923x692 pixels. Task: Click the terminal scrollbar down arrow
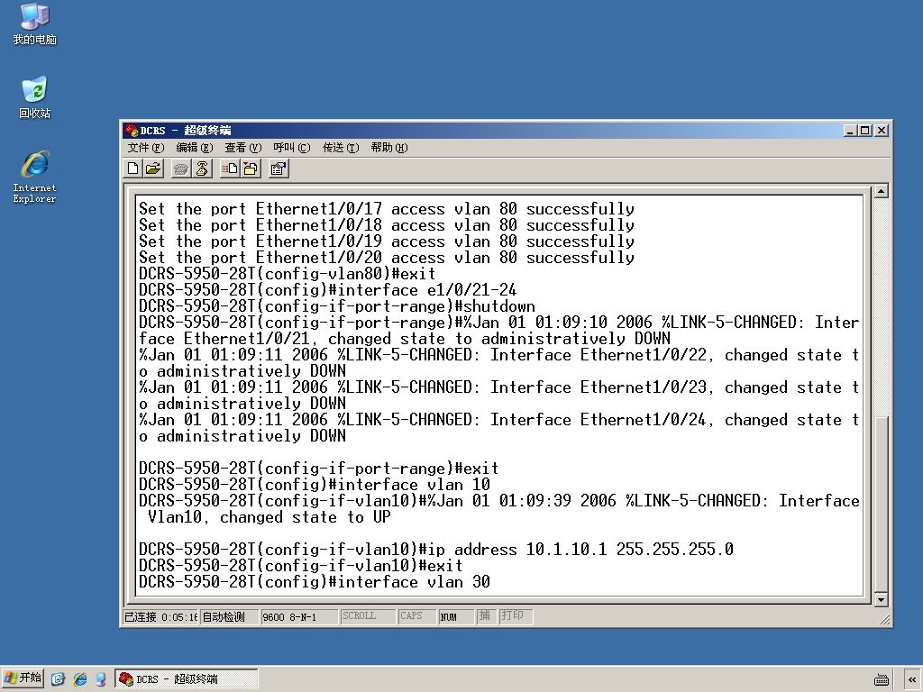tap(882, 599)
